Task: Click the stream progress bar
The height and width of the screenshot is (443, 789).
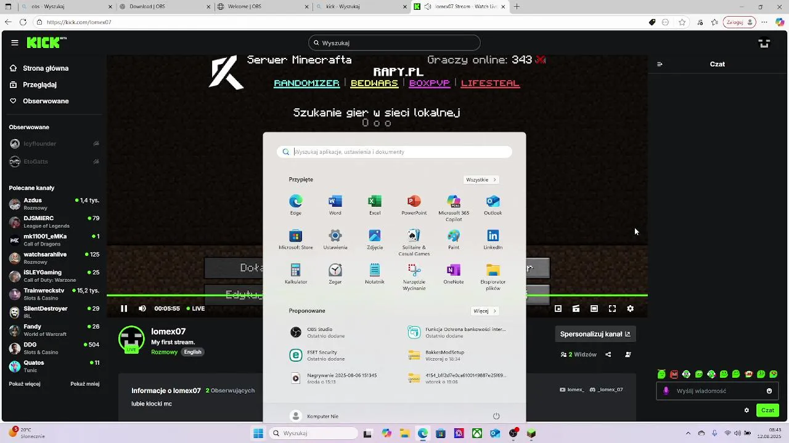Action: tap(377, 296)
